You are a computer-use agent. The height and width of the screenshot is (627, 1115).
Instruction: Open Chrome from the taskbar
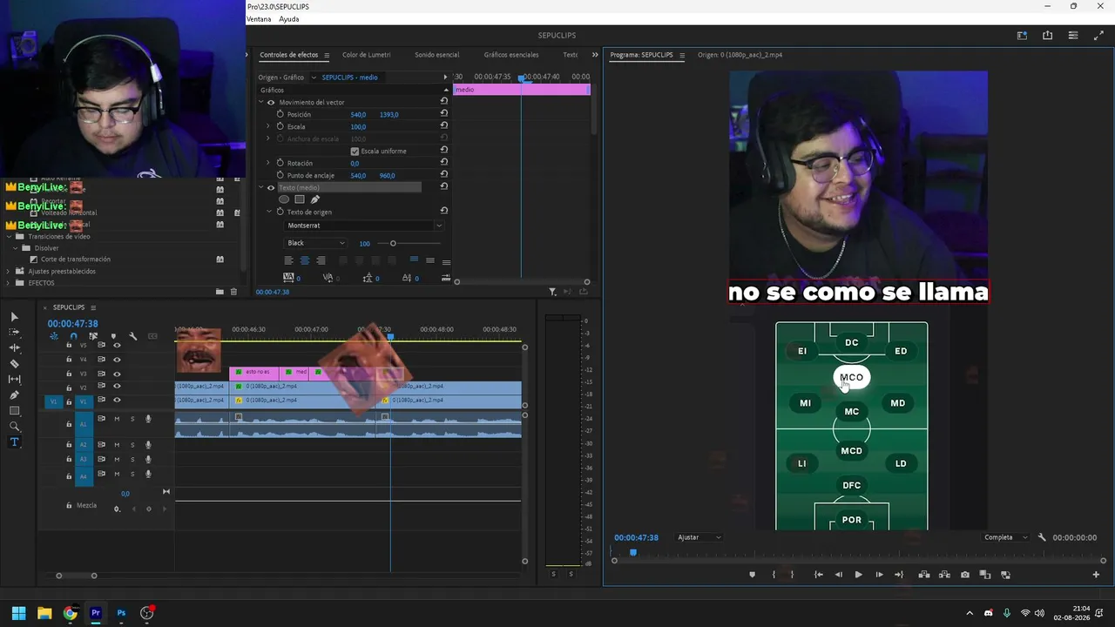(70, 613)
